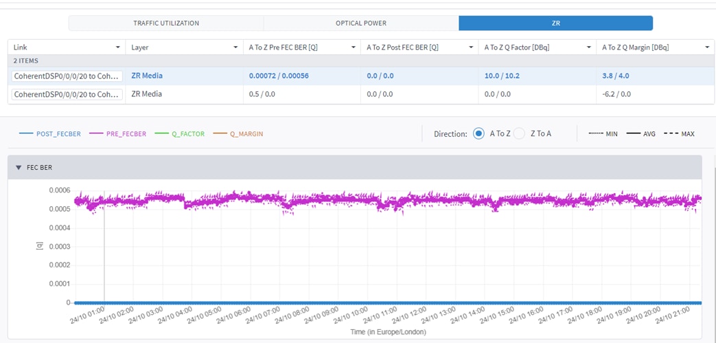
Task: Toggle PRE_FECBER series in legend
Action: pyautogui.click(x=126, y=134)
